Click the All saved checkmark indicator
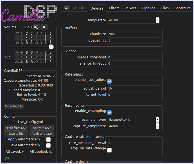Viewport: 194px width, 164px height. [23, 152]
